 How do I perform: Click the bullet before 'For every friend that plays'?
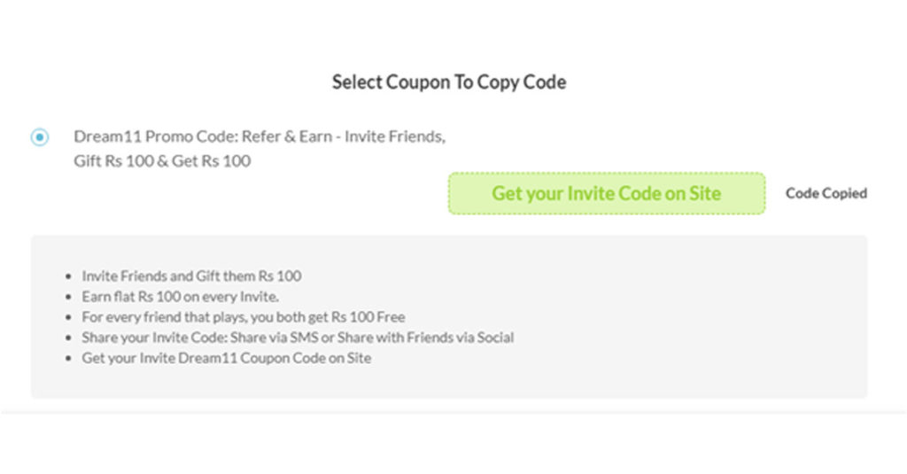click(x=69, y=317)
